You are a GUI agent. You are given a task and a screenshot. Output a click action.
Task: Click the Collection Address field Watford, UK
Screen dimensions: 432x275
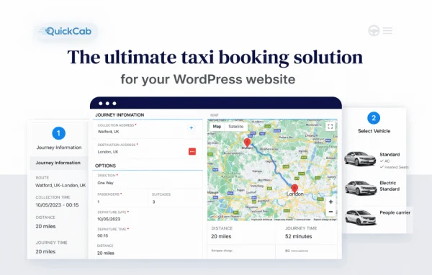click(148, 129)
